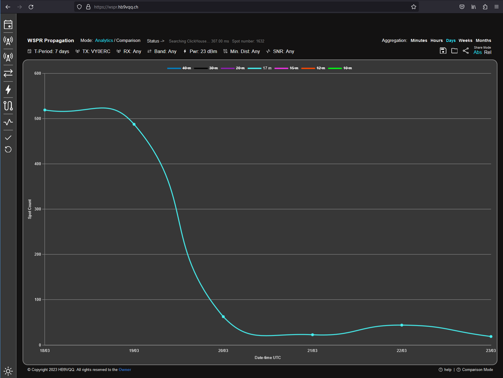Toggle the 30 m band in the chart legend

pyautogui.click(x=206, y=68)
